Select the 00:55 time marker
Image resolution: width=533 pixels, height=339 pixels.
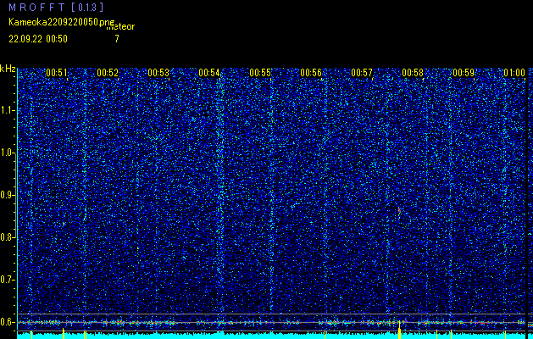(x=260, y=73)
